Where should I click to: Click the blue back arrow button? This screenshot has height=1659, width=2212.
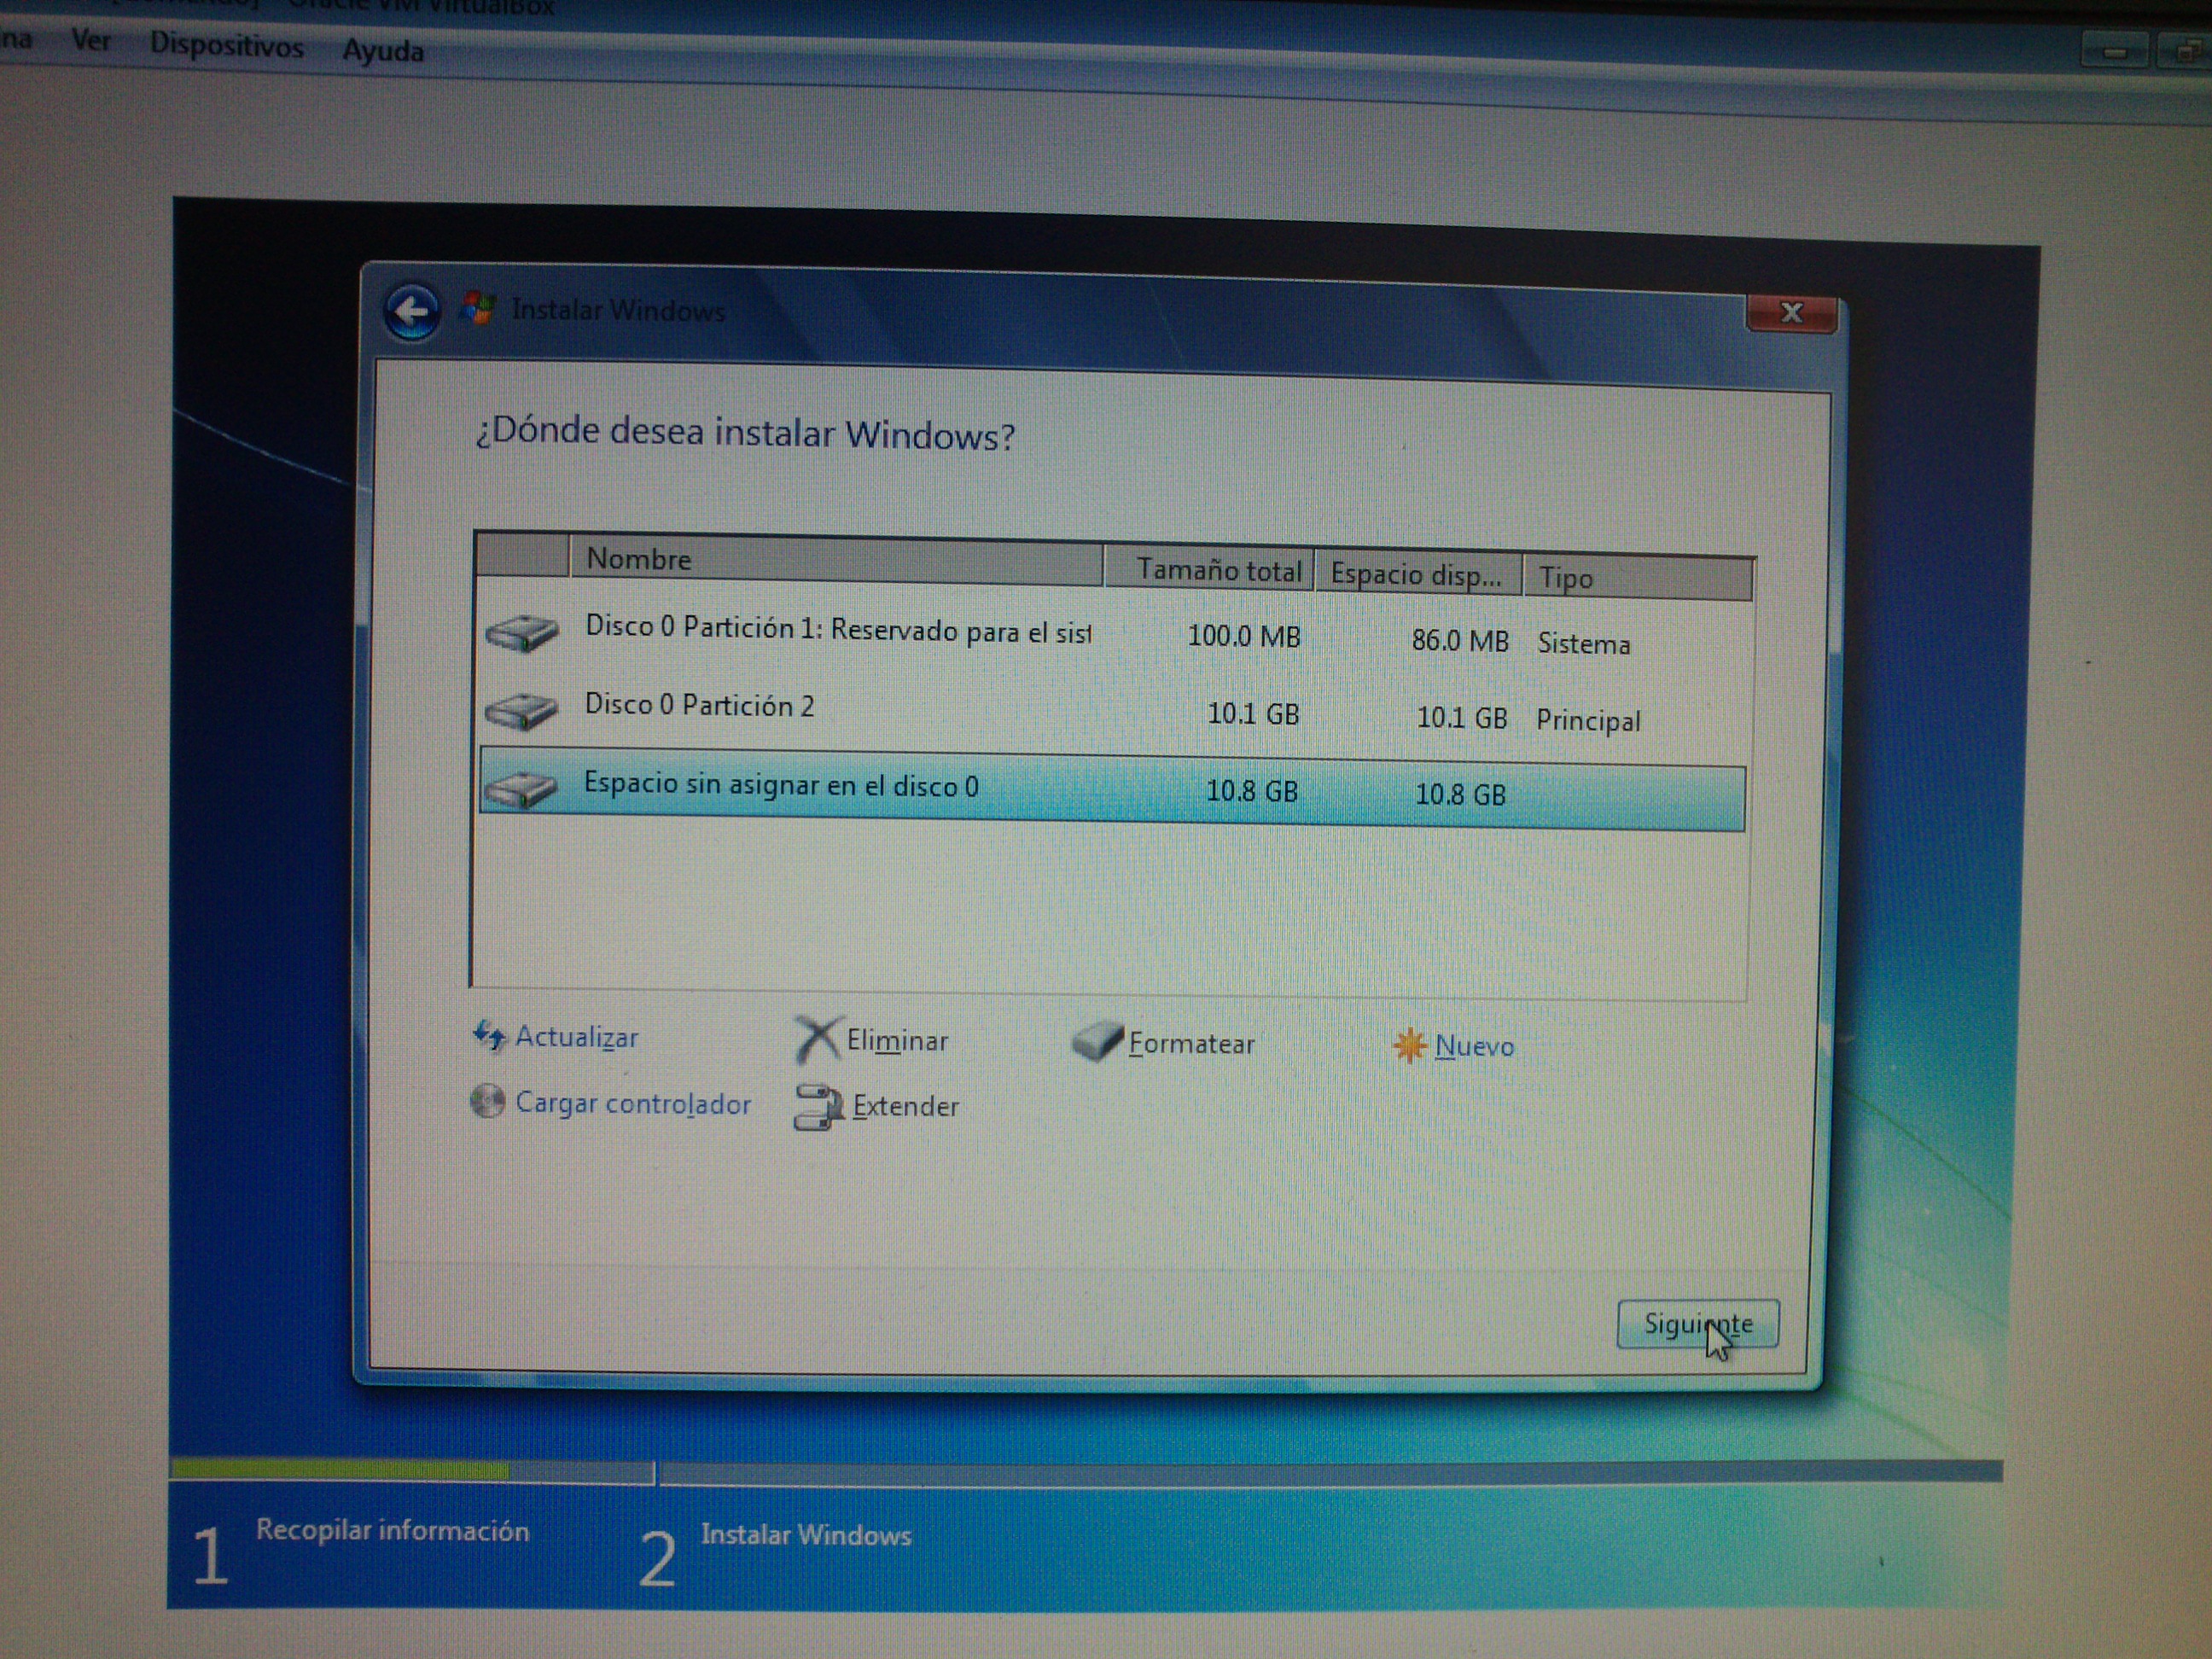[x=411, y=312]
